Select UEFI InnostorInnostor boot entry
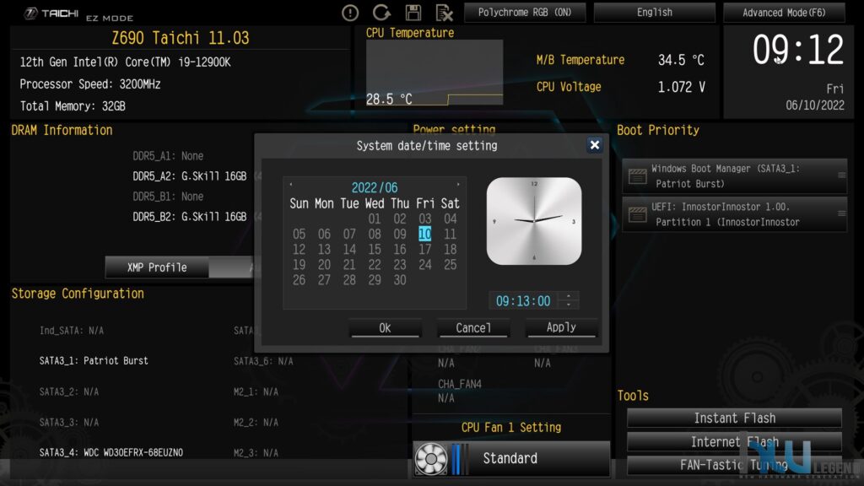The image size is (864, 486). [x=735, y=214]
